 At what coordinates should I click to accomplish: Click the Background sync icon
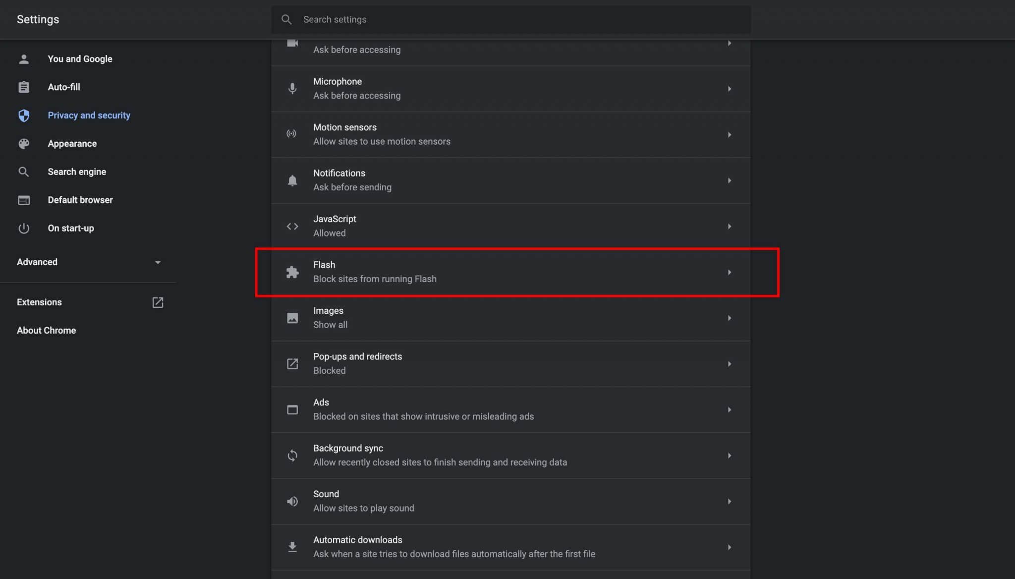pos(292,456)
